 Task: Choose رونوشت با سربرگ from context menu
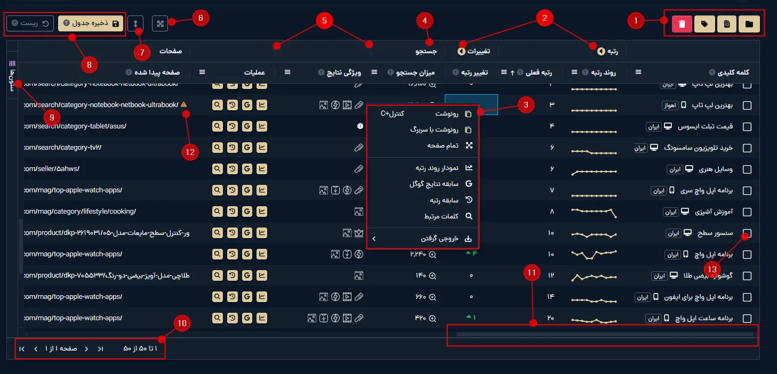[x=422, y=129]
